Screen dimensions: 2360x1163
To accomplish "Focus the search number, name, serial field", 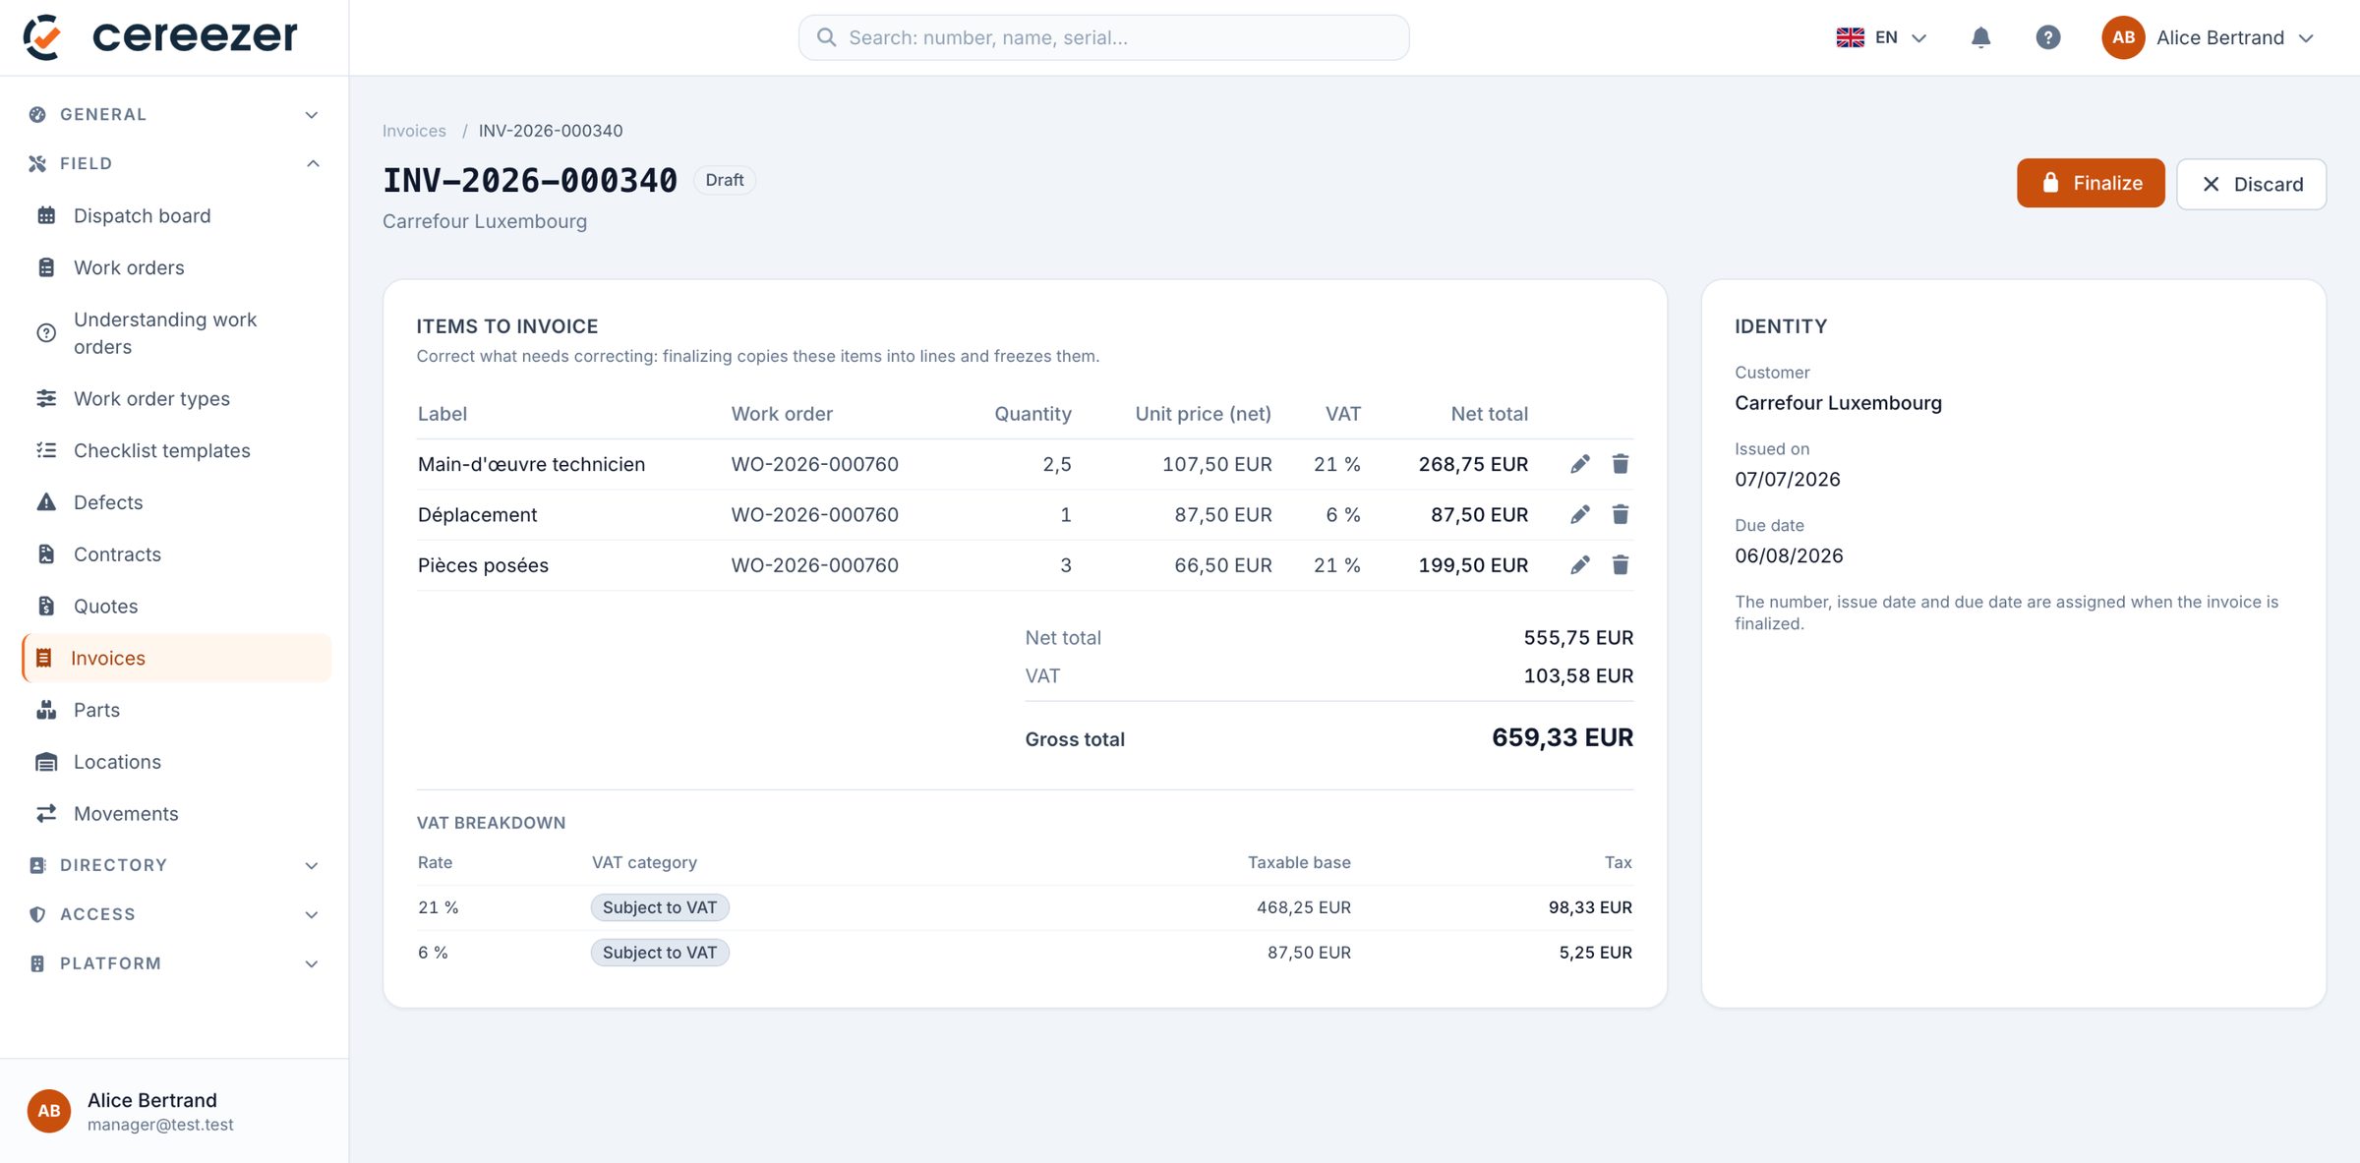I will coord(1103,37).
